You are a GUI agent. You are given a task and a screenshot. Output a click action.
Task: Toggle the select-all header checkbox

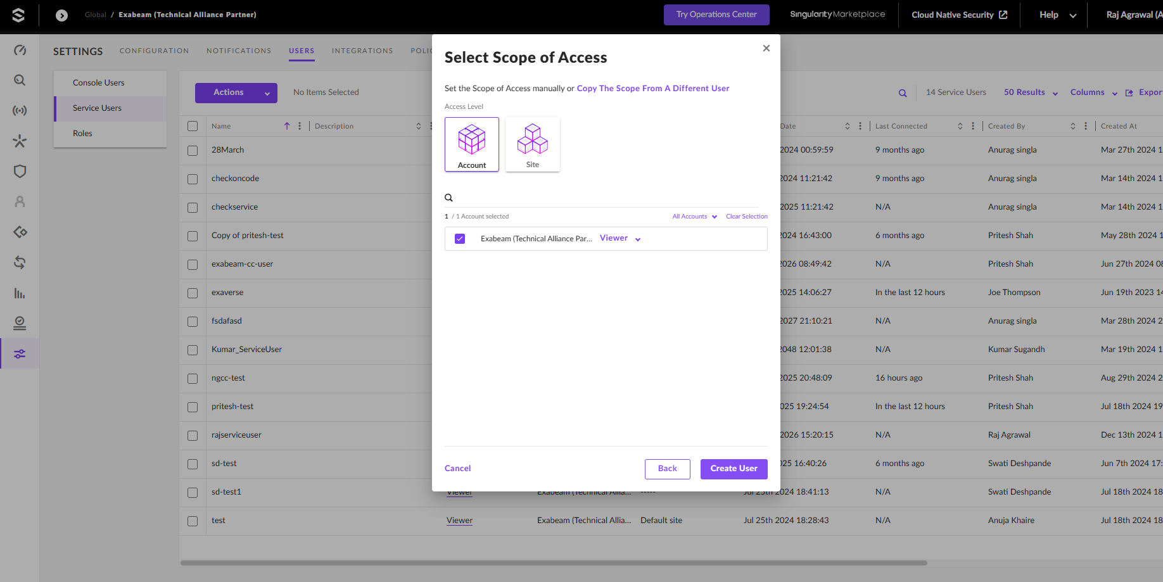click(193, 126)
